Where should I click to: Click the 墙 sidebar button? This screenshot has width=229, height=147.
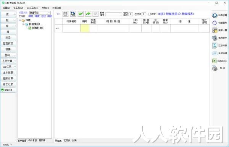point(8,32)
